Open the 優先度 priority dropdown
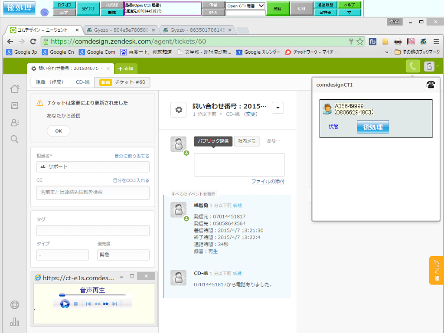The image size is (444, 333). pyautogui.click(x=123, y=255)
